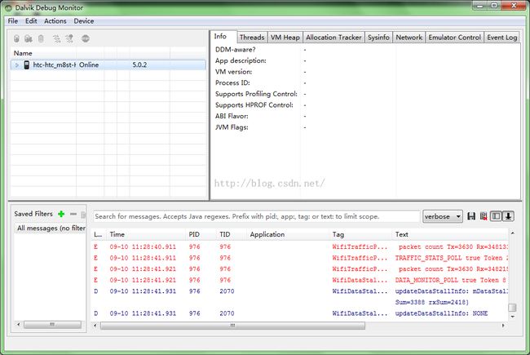This screenshot has width=530, height=355.
Task: Click the Update Heap cylinder icon
Action: (16, 38)
